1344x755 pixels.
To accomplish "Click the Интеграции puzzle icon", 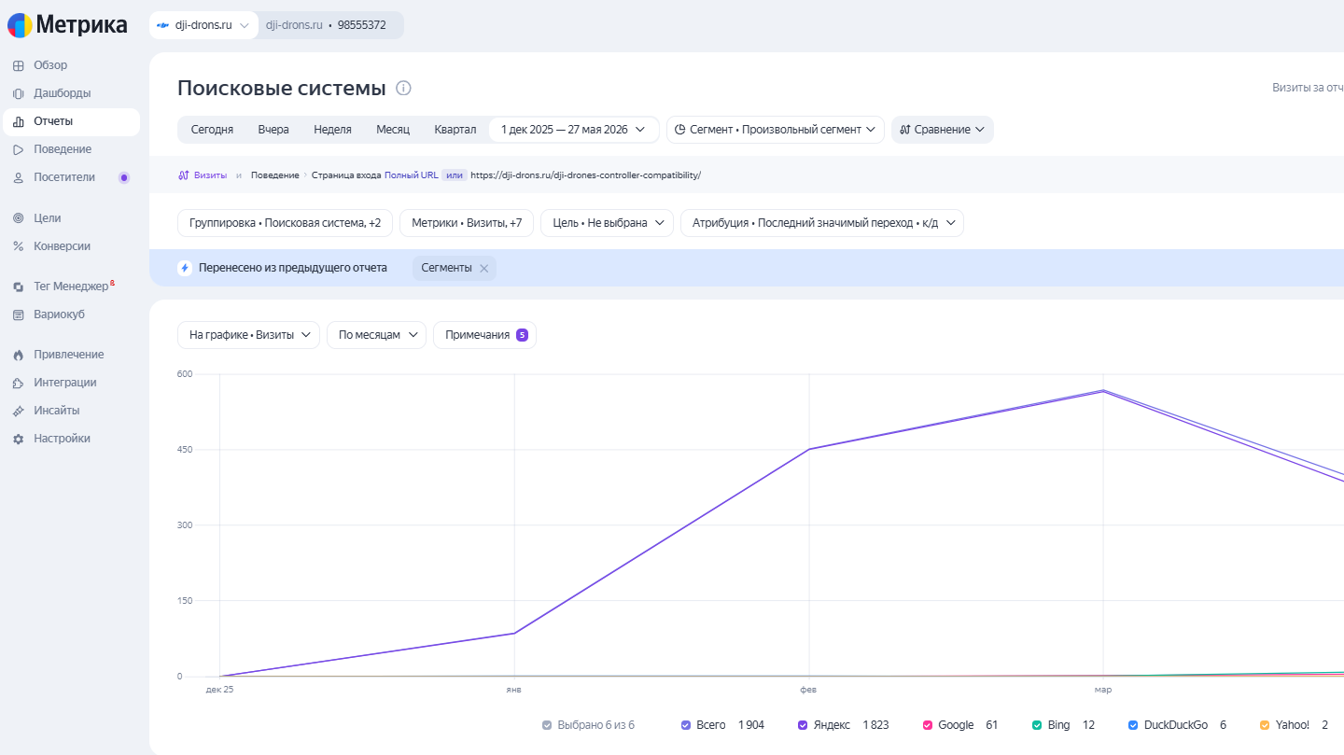I will pyautogui.click(x=18, y=383).
